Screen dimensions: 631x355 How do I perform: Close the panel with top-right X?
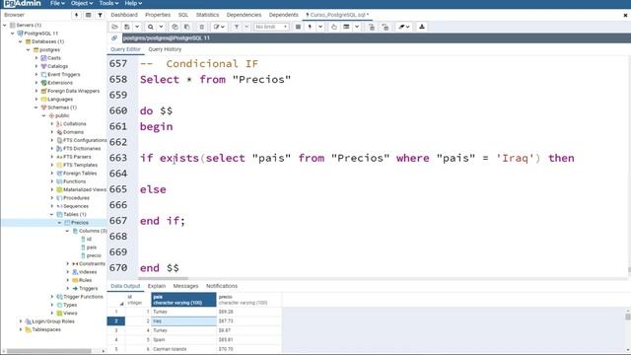pyautogui.click(x=625, y=15)
